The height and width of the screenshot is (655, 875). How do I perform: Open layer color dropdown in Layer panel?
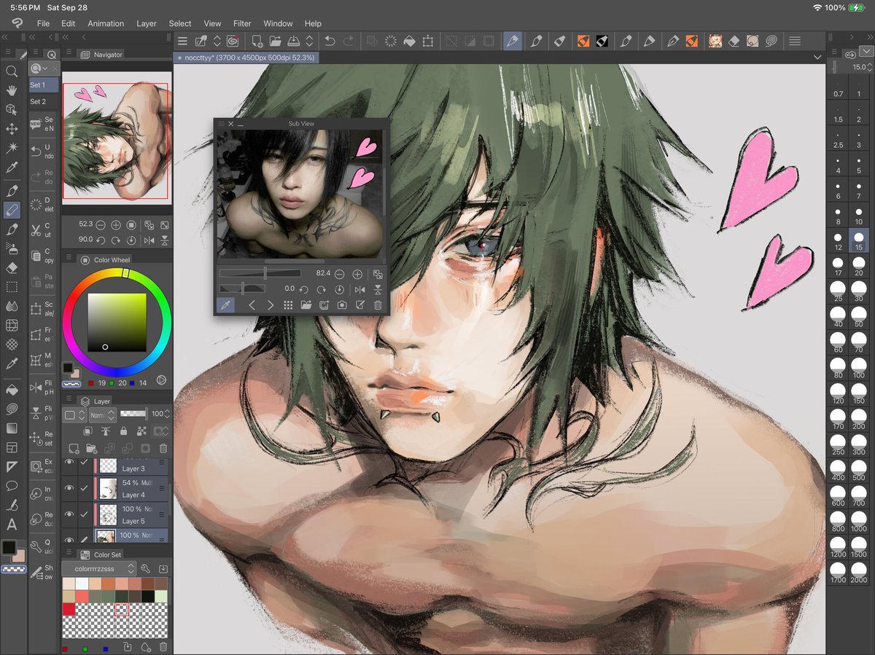(74, 415)
